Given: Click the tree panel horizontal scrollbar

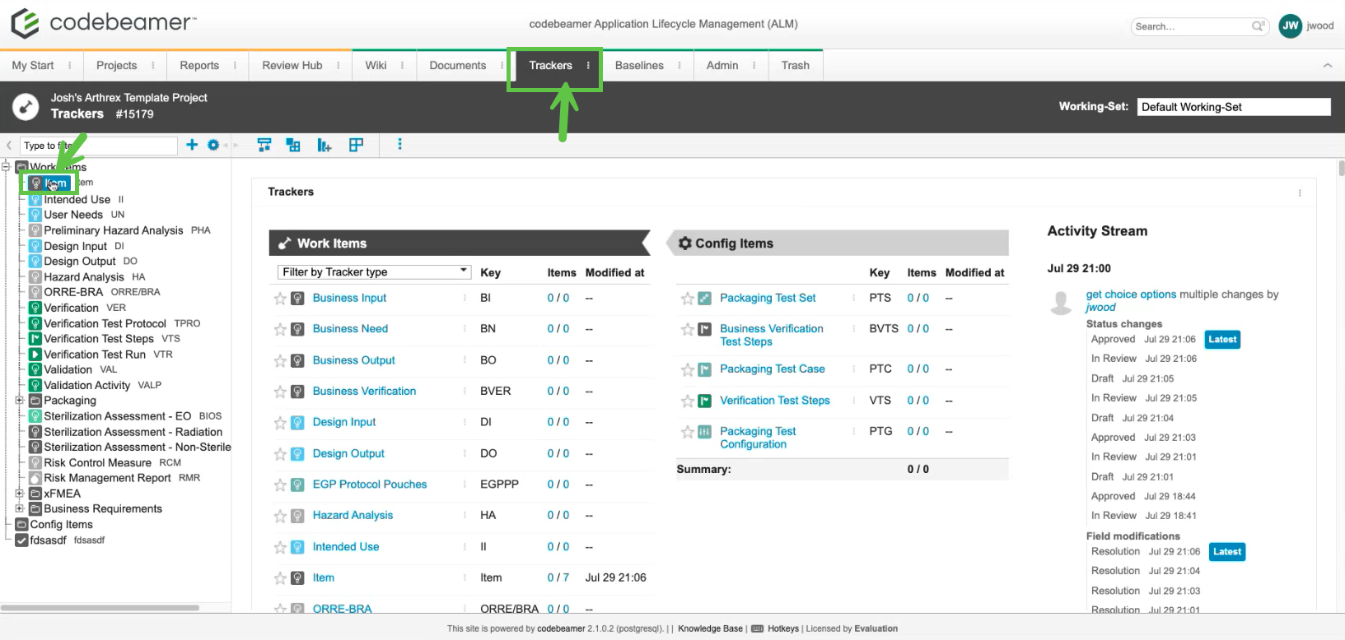Looking at the screenshot, I should 100,608.
